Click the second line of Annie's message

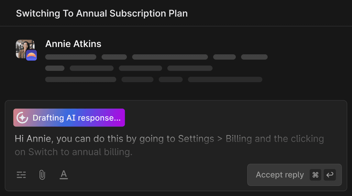(x=129, y=68)
